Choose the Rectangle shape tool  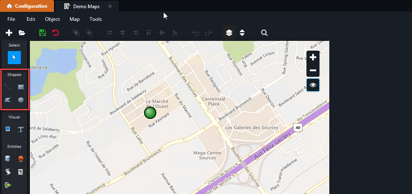(21, 87)
